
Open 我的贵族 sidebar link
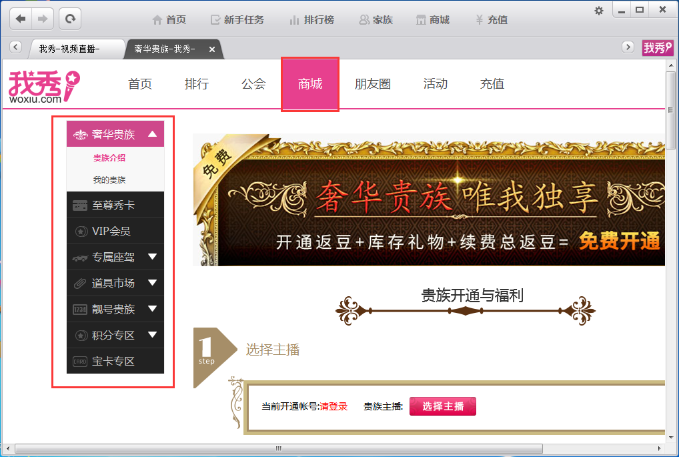tap(109, 180)
